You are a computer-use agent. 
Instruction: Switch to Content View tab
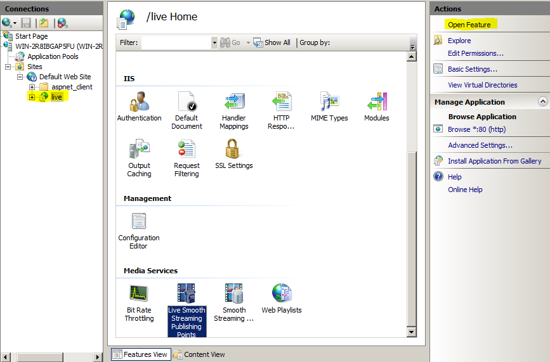point(199,354)
